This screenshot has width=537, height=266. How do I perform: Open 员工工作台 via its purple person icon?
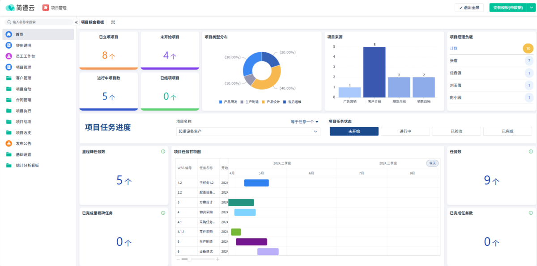pos(9,56)
